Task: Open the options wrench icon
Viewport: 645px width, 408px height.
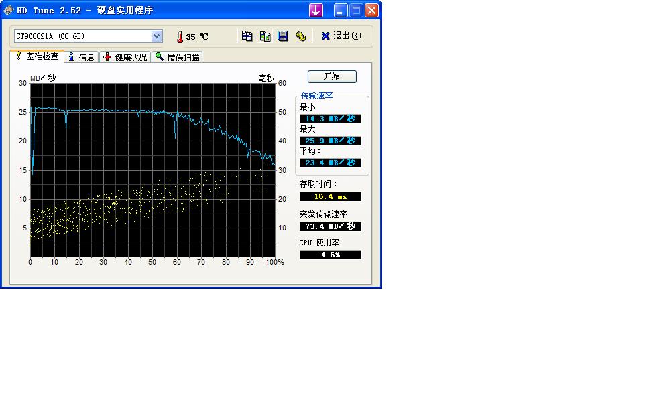Action: [300, 36]
